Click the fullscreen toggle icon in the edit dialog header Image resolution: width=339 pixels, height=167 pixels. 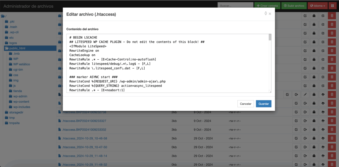pos(266,14)
